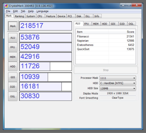
Task: Run the MEM benchmark button
Action: (13, 57)
